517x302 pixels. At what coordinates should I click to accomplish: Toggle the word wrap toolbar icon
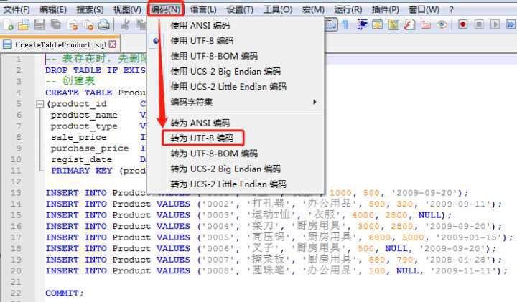pos(331,24)
